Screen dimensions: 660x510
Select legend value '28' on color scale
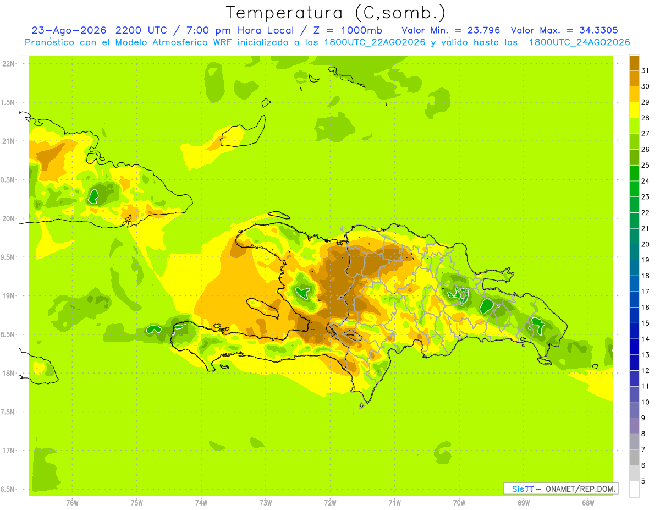646,118
